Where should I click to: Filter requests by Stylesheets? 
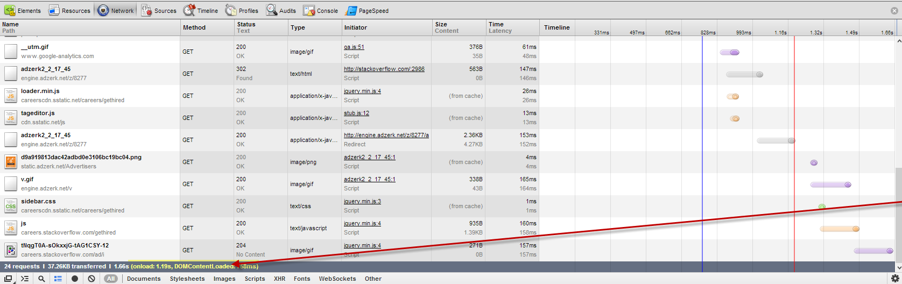[x=187, y=279]
